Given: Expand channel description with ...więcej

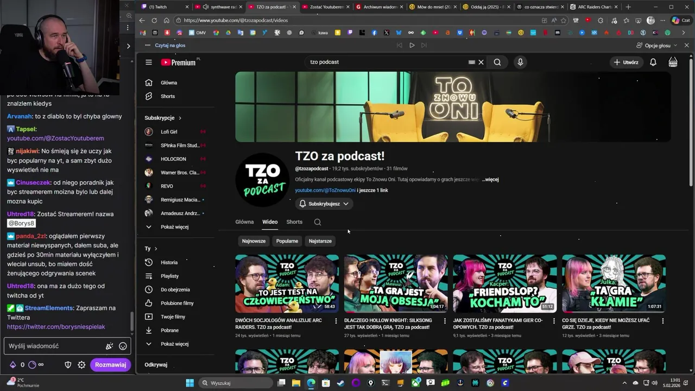Looking at the screenshot, I should pos(490,179).
